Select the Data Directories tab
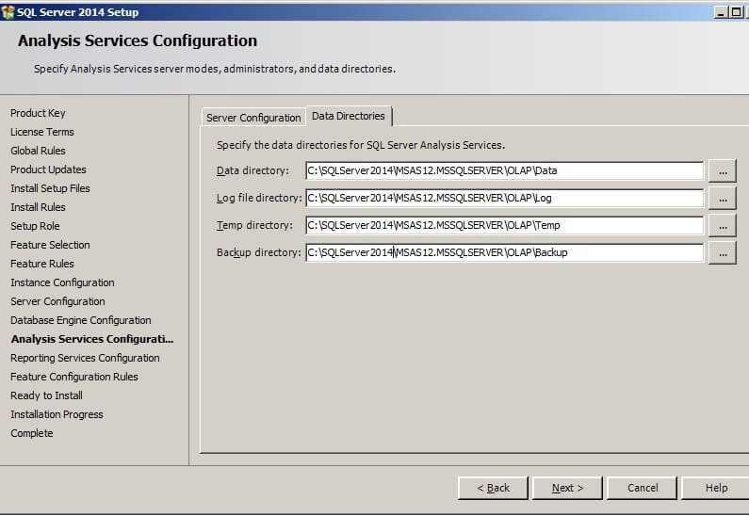 tap(349, 116)
